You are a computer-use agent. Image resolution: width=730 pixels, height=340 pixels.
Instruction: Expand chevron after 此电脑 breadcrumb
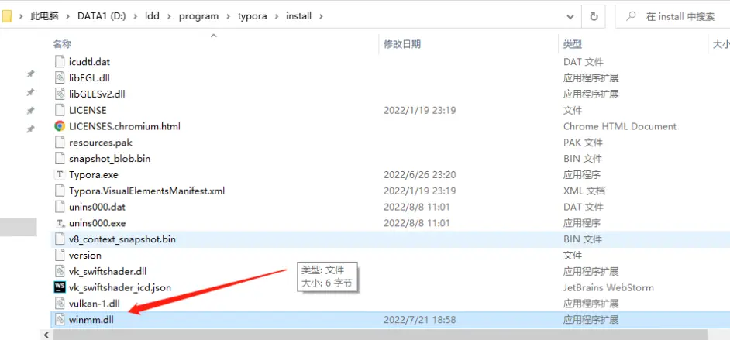[68, 16]
